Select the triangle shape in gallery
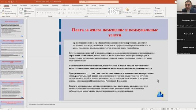196x110 pixels. [109, 11]
